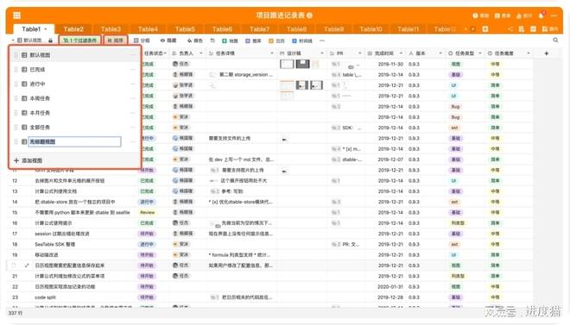The image size is (570, 325).
Task: Open the Map plugin icon in the toolbar
Action: [x=230, y=41]
